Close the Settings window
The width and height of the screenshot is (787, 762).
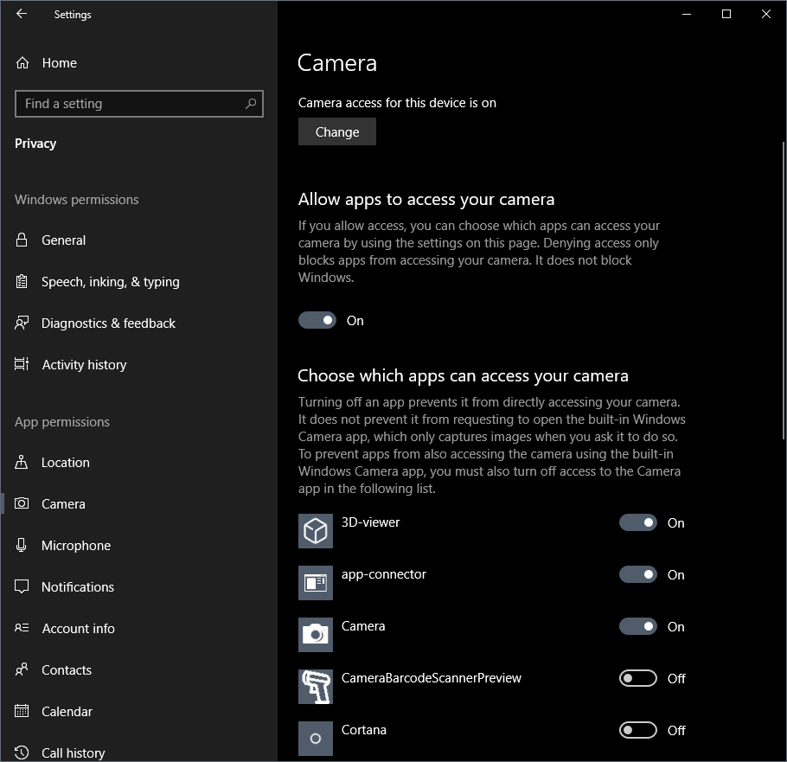coord(766,14)
